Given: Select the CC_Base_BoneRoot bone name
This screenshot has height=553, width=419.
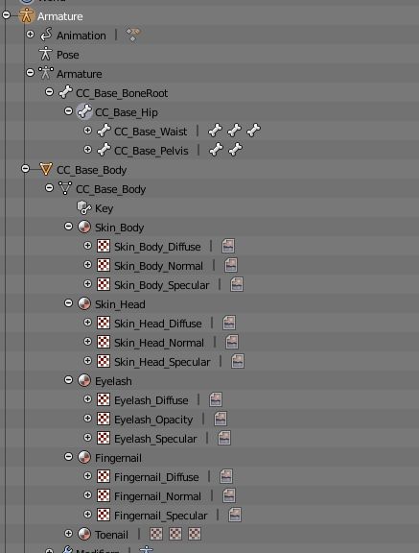Looking at the screenshot, I should (x=122, y=93).
